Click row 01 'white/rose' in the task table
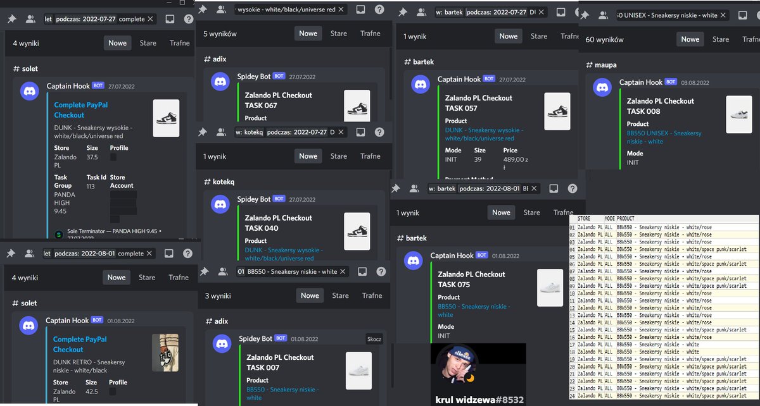 [664, 227]
